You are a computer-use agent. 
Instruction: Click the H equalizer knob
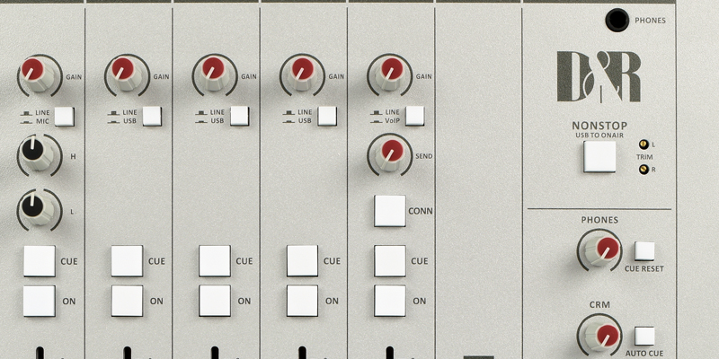(x=38, y=154)
